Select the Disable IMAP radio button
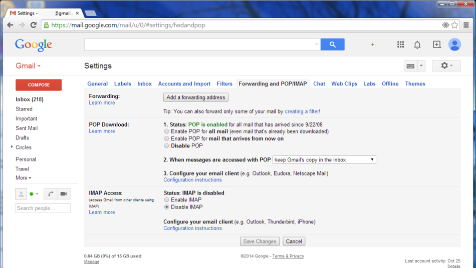Screen dimensions: 476x268 (167, 207)
